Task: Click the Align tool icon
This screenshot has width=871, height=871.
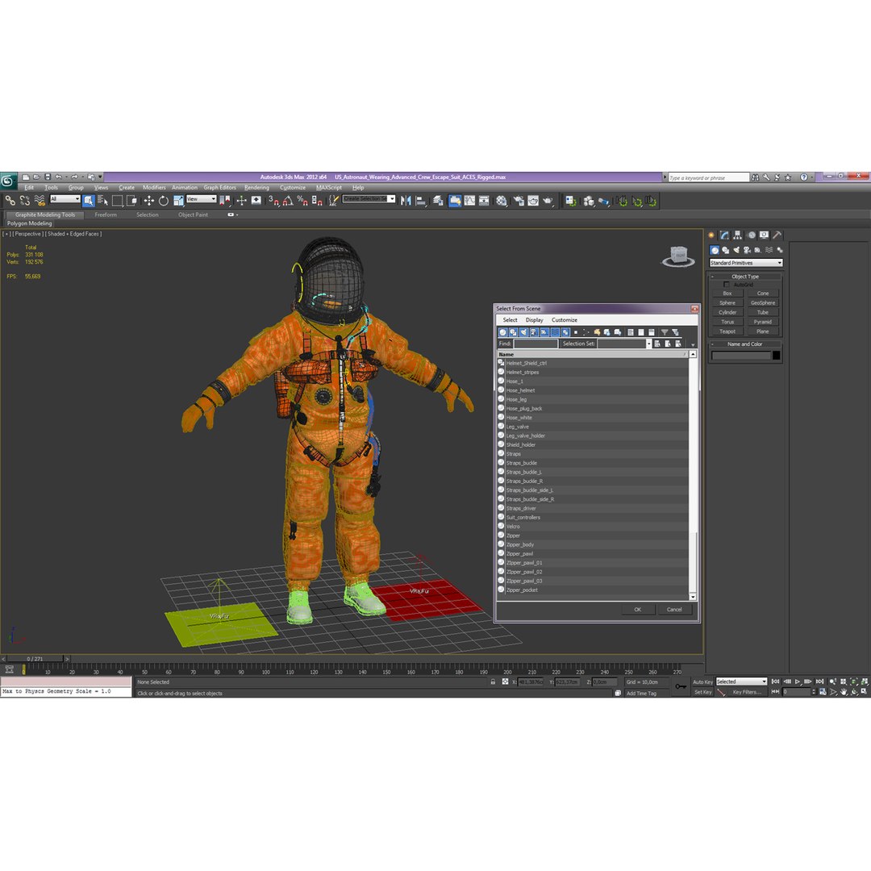Action: click(421, 201)
